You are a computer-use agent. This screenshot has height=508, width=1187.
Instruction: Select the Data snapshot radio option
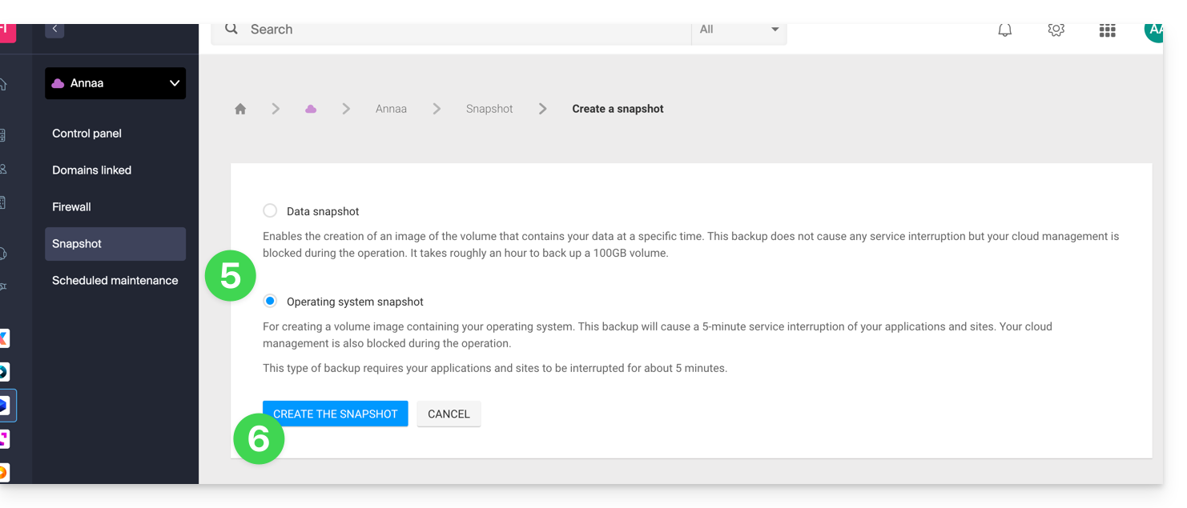(270, 210)
